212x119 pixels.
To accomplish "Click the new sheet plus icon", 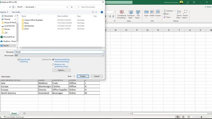I will [24, 113].
